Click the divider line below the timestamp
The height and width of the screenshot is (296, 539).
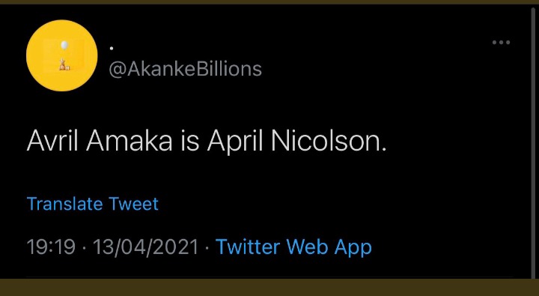tap(269, 277)
